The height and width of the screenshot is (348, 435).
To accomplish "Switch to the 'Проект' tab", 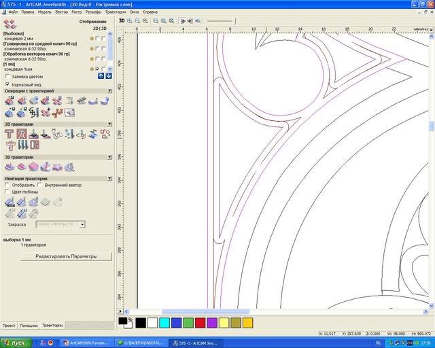I will [x=9, y=326].
